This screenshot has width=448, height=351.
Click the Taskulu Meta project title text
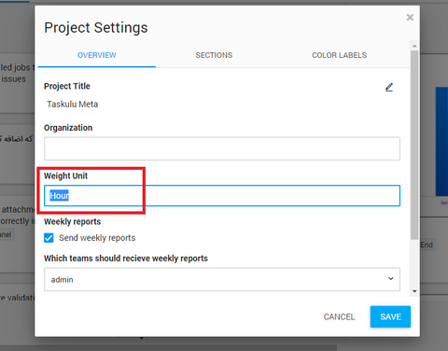click(x=73, y=105)
